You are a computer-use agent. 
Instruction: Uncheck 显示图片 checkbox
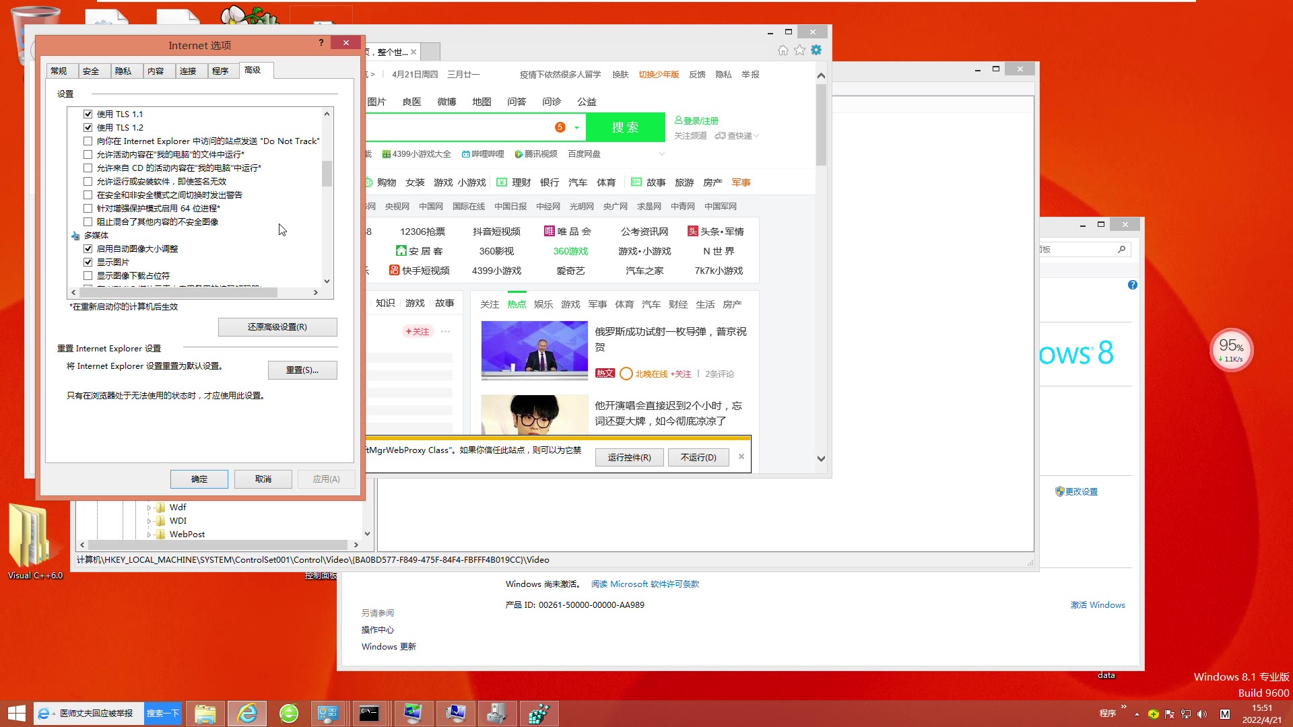[x=88, y=263]
